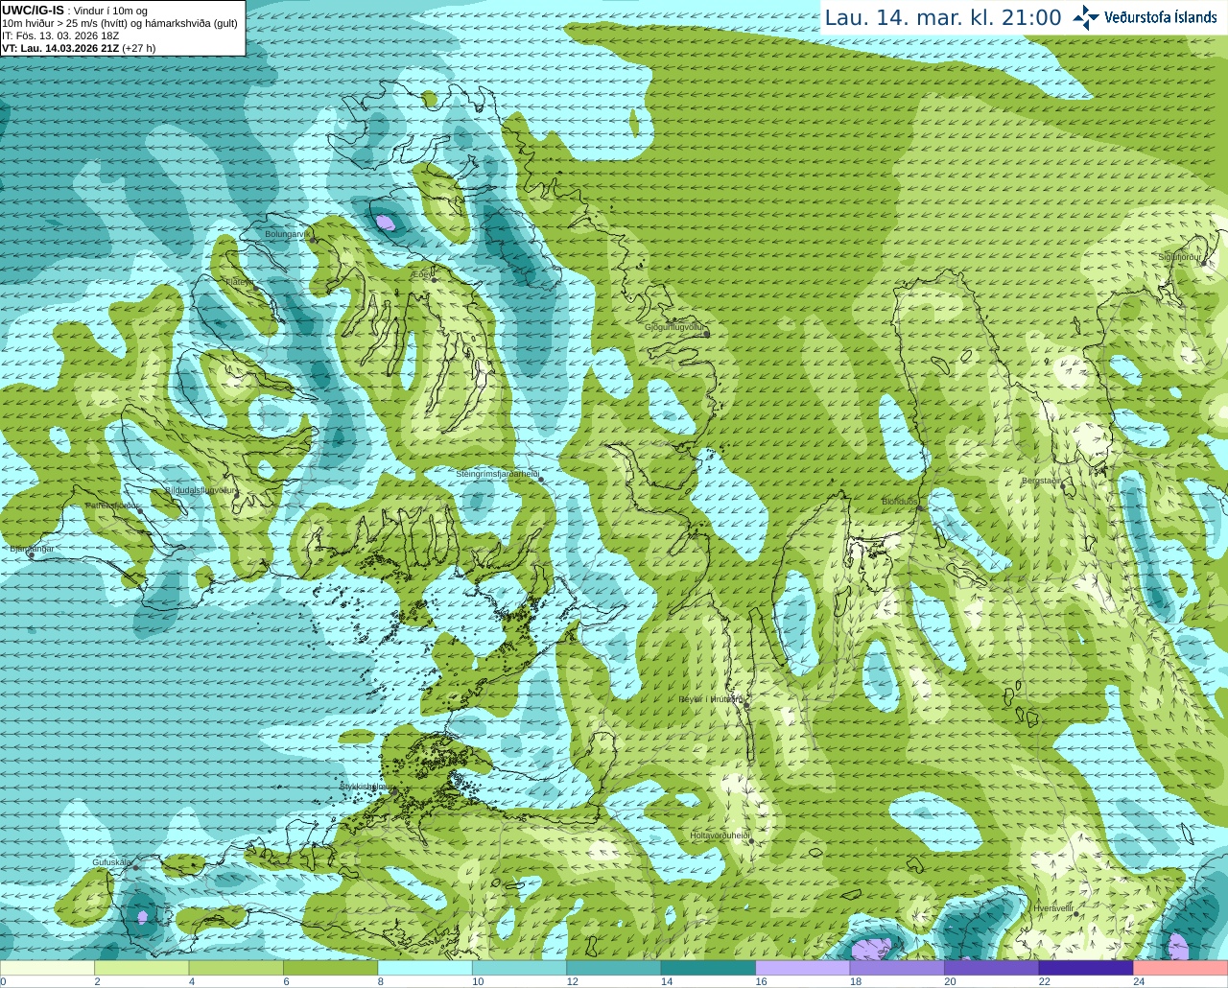Click the 4–6 m/s green scale swatch
The height and width of the screenshot is (988, 1228).
click(236, 968)
